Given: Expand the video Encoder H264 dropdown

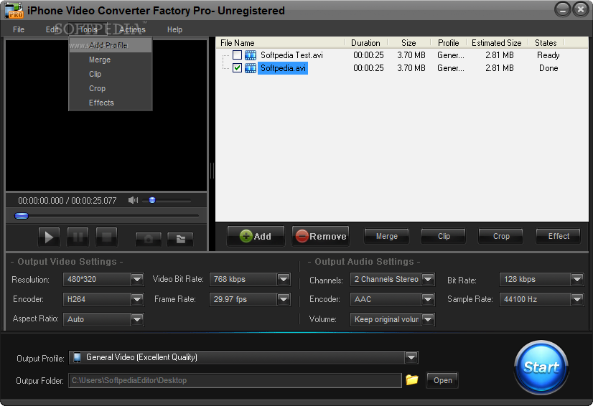Looking at the screenshot, I should click(x=137, y=299).
